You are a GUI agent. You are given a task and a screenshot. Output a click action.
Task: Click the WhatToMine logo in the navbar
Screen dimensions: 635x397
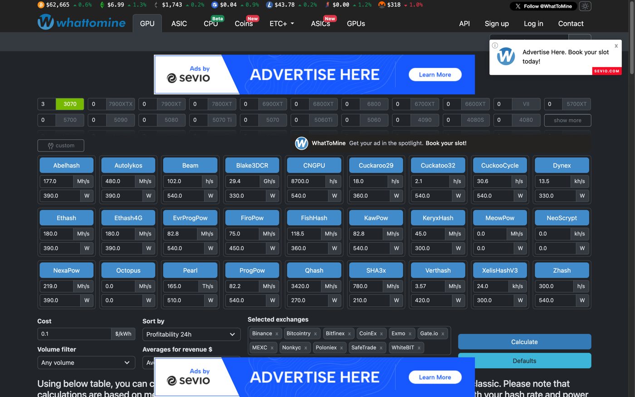coord(82,22)
